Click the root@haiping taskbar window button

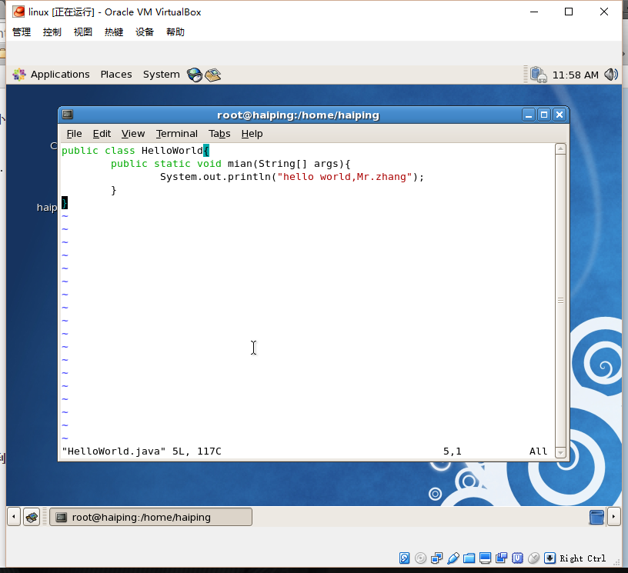coord(151,517)
